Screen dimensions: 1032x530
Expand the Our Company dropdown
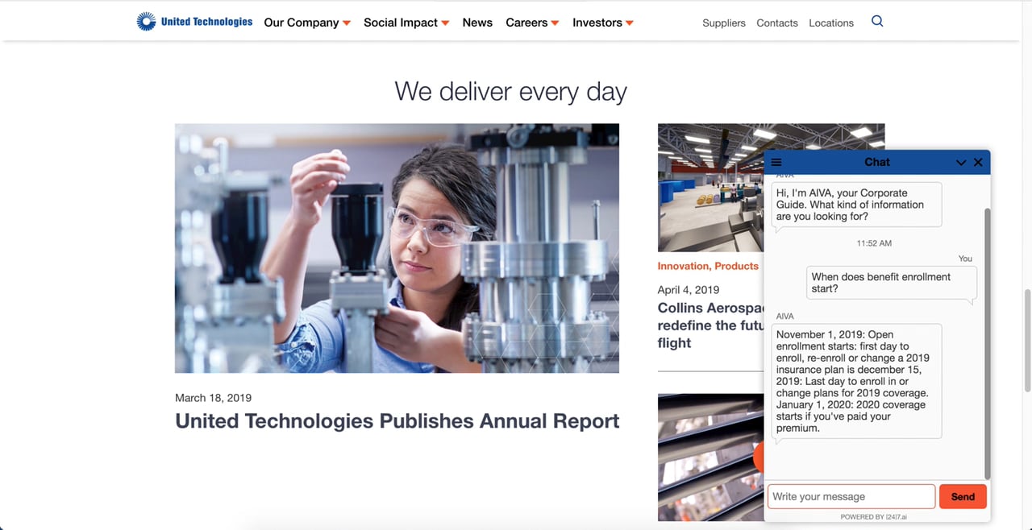pos(307,23)
